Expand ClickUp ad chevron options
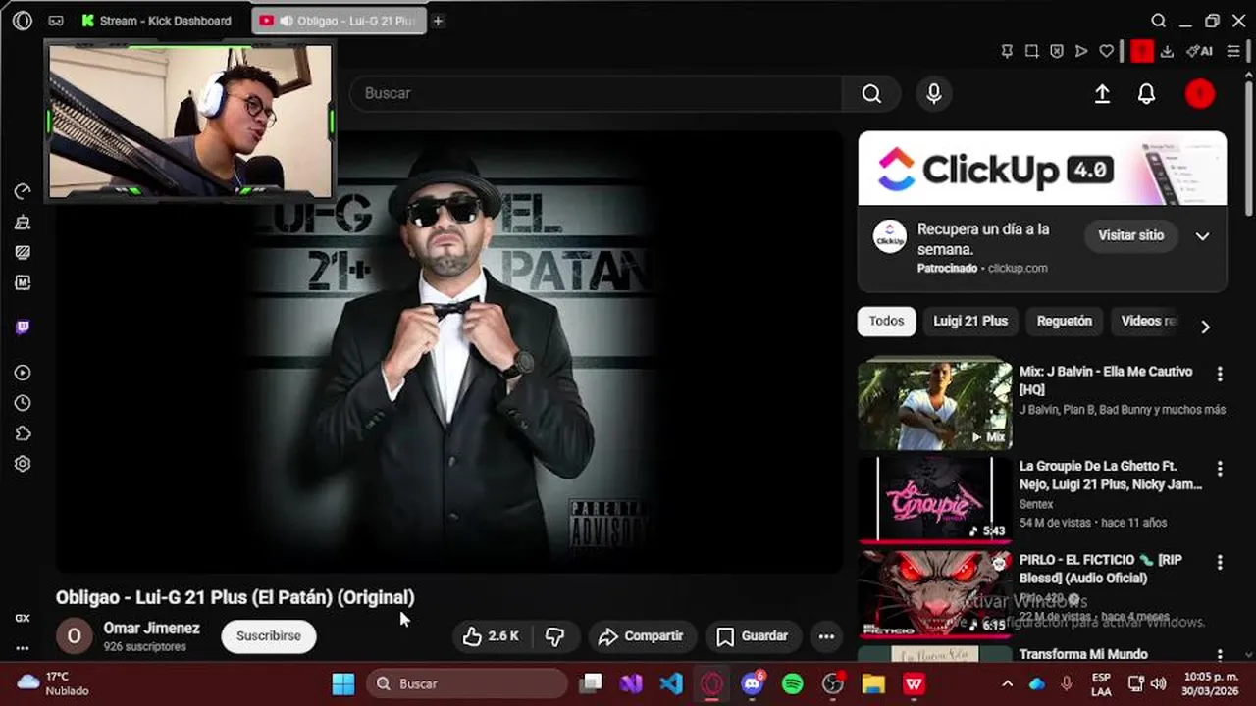Viewport: 1256px width, 706px height. [x=1202, y=236]
